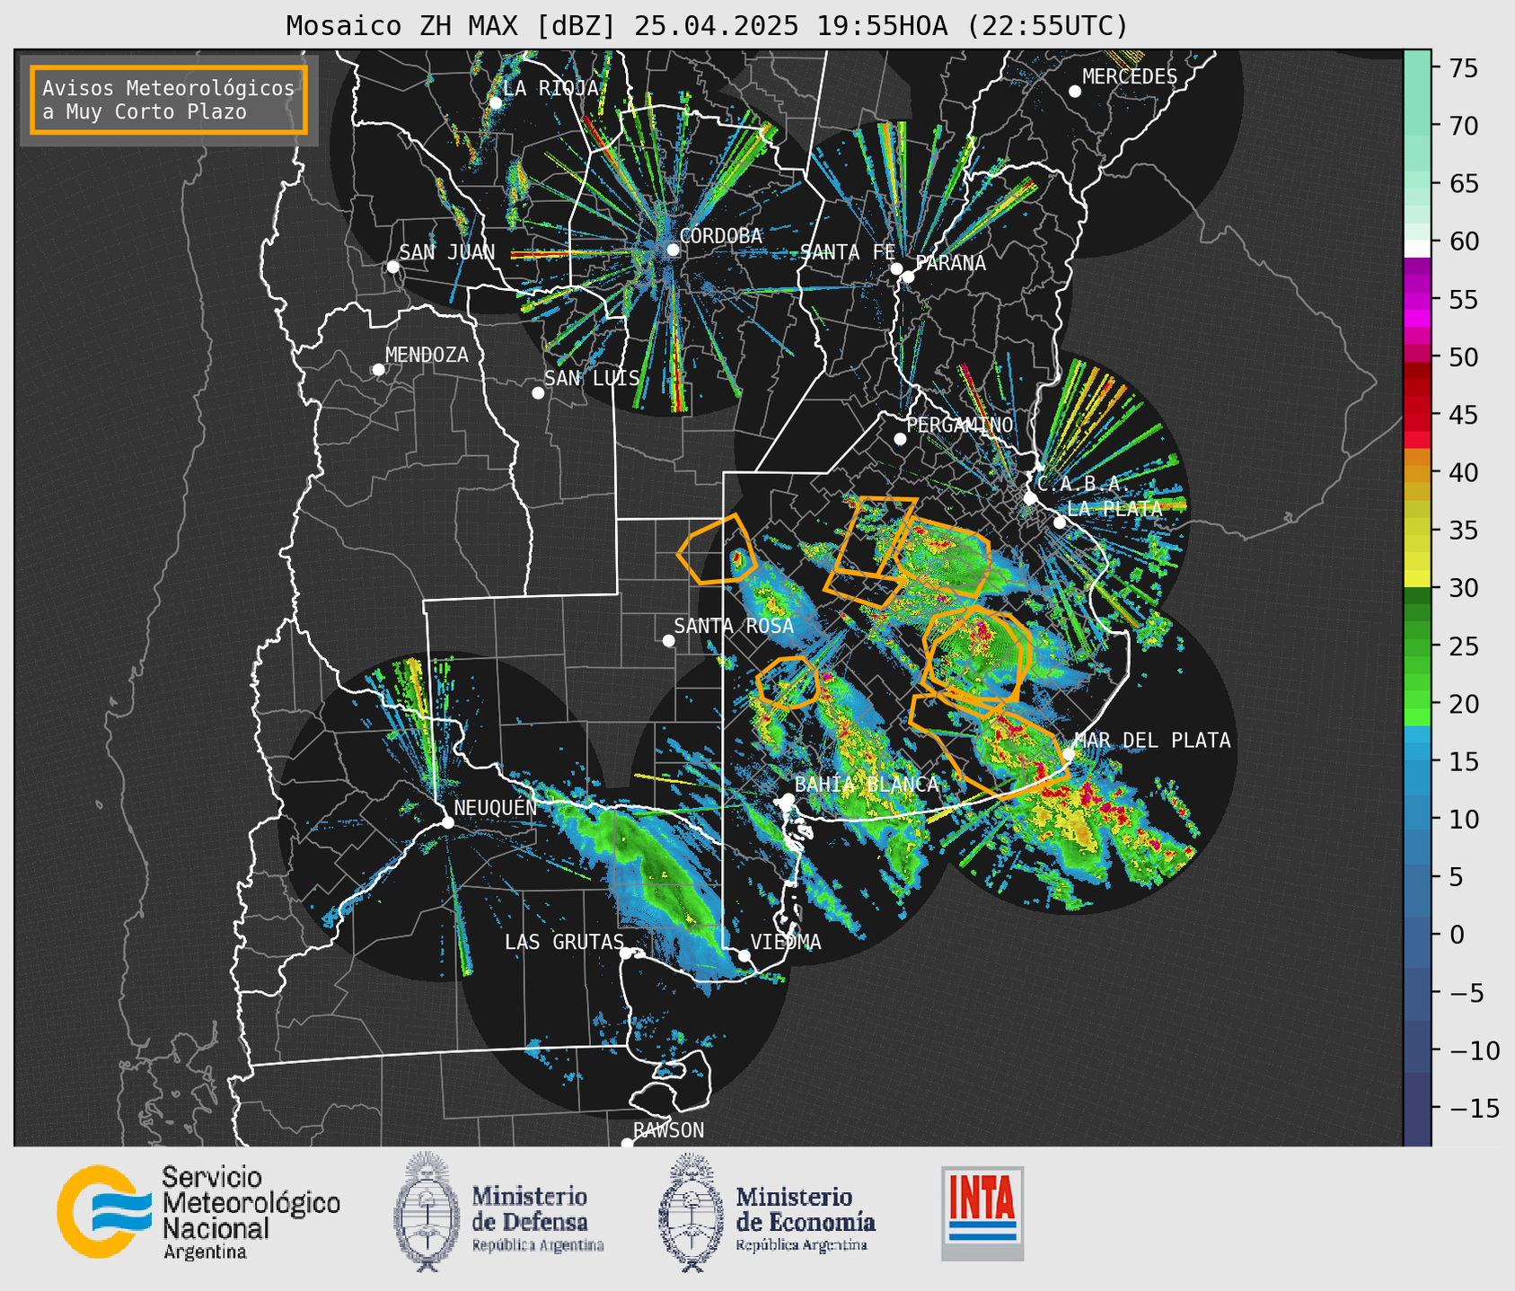The width and height of the screenshot is (1515, 1291).
Task: Select the NEUQUÉN city marker
Action: pos(447,822)
